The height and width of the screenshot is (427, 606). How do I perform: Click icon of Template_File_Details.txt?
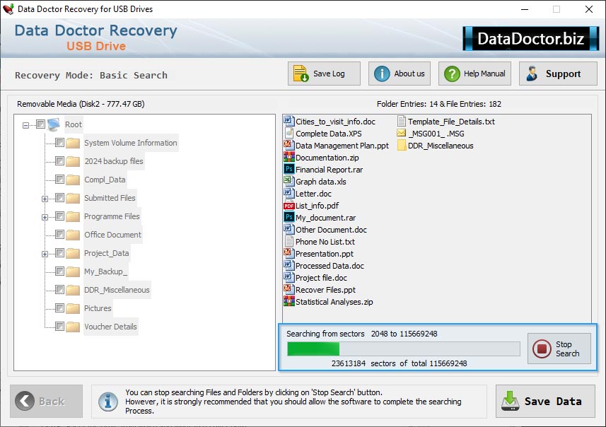(402, 122)
